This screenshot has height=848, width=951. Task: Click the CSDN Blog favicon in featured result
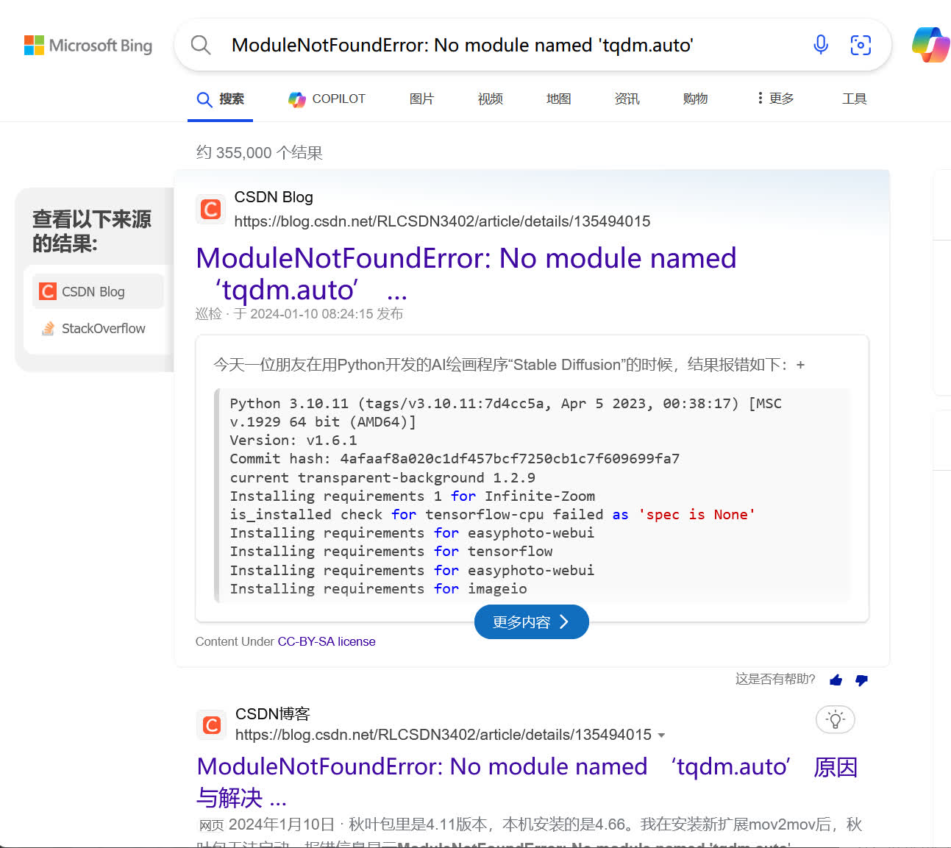211,210
